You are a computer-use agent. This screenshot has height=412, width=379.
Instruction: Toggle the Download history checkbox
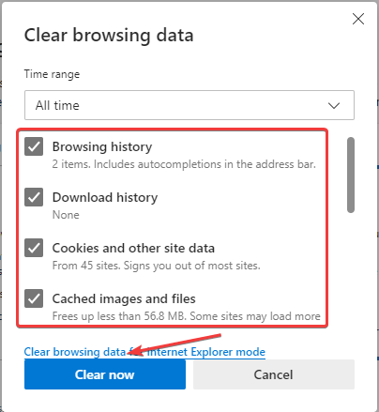click(34, 197)
